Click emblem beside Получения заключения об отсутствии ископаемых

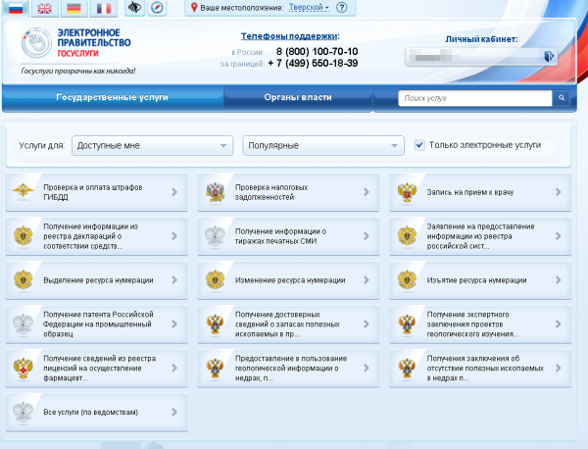407,368
